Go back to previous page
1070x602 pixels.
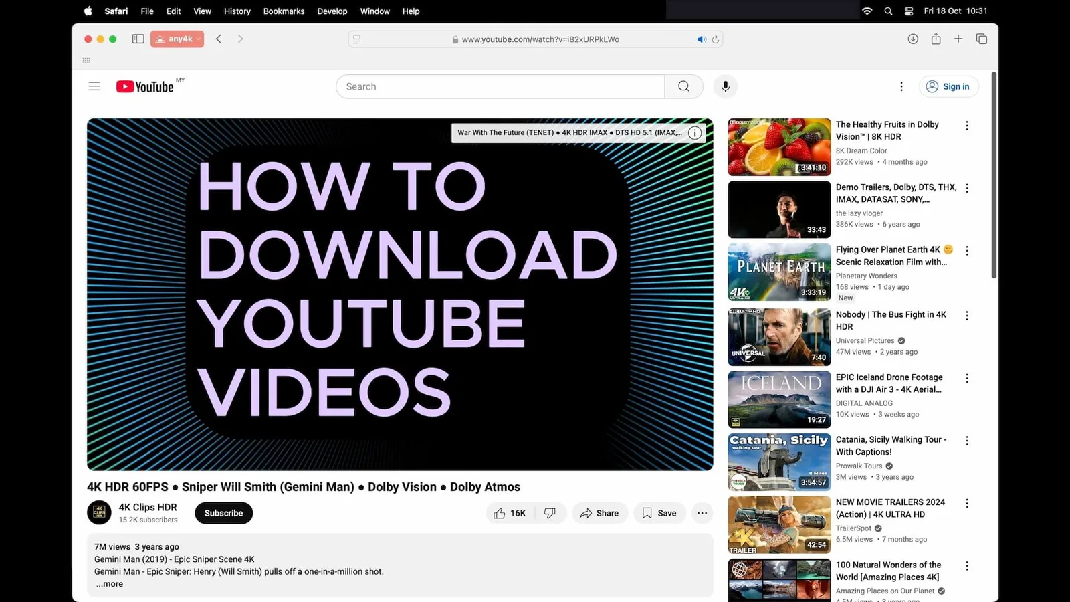pos(219,39)
